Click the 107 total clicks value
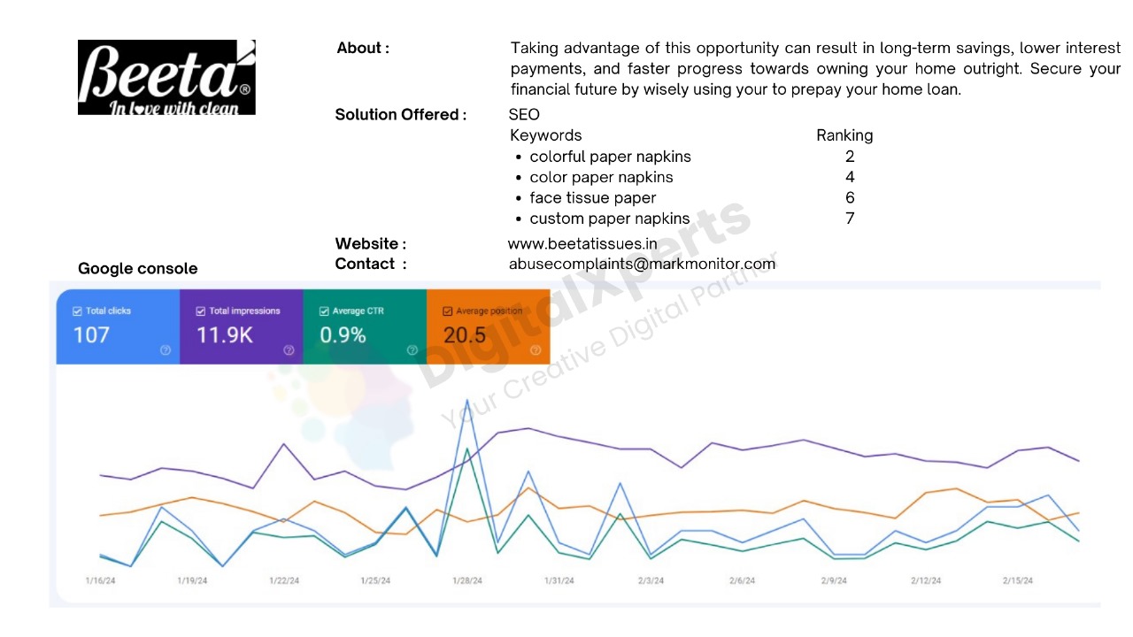This screenshot has height=637, width=1133. pyautogui.click(x=91, y=334)
